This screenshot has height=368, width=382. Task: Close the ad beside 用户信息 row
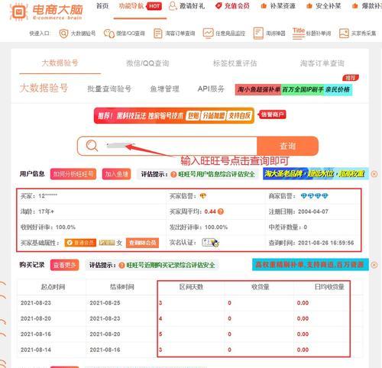(x=374, y=174)
